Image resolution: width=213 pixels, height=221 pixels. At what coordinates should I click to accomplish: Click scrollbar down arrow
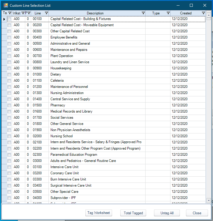pyautogui.click(x=209, y=200)
